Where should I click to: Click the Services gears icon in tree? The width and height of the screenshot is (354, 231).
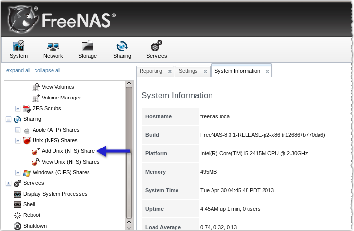point(18,183)
